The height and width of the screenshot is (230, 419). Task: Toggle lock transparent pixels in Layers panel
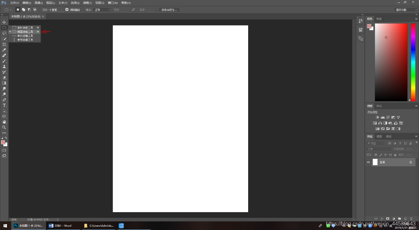point(376,155)
